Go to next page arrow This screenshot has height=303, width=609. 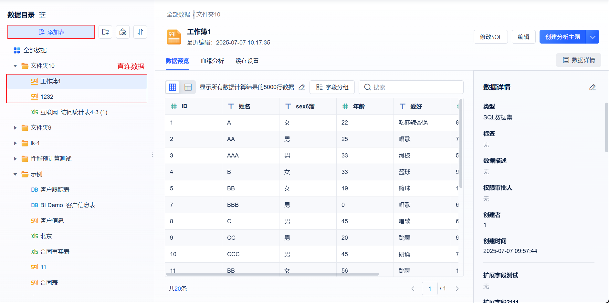click(x=457, y=288)
